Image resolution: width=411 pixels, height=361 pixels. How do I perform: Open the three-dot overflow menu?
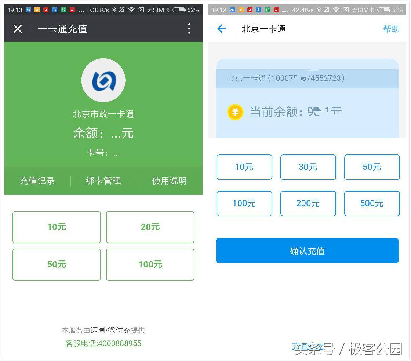pyautogui.click(x=189, y=29)
